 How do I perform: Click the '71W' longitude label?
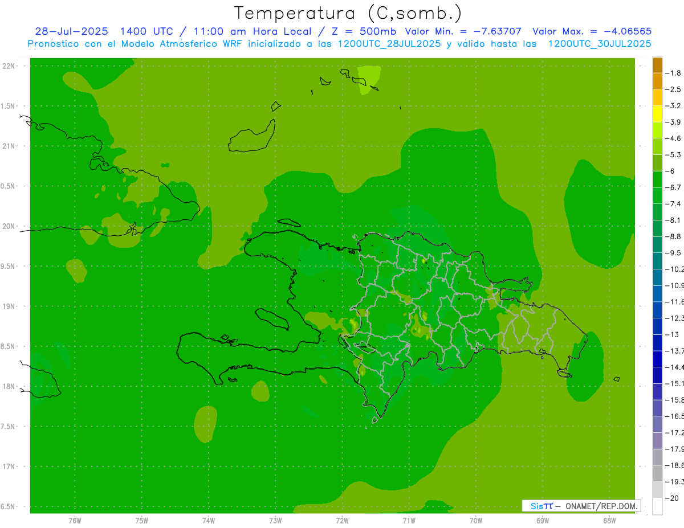[409, 521]
